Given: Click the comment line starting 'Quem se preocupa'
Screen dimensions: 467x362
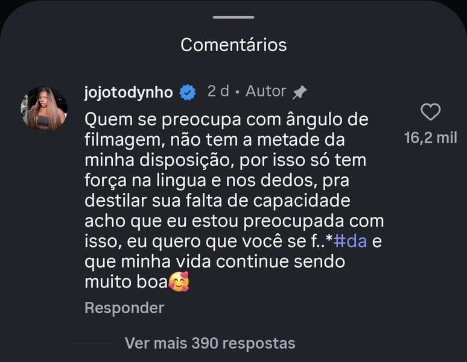Looking at the screenshot, I should pyautogui.click(x=226, y=119).
